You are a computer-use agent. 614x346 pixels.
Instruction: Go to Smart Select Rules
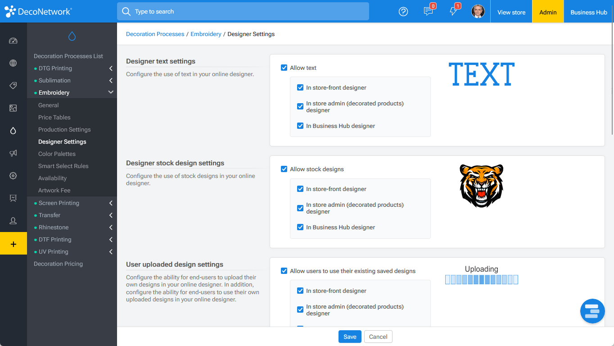(63, 166)
